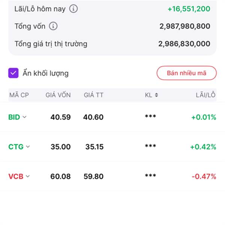
Task: Expand the BID stock row chevron
Action: click(24, 117)
